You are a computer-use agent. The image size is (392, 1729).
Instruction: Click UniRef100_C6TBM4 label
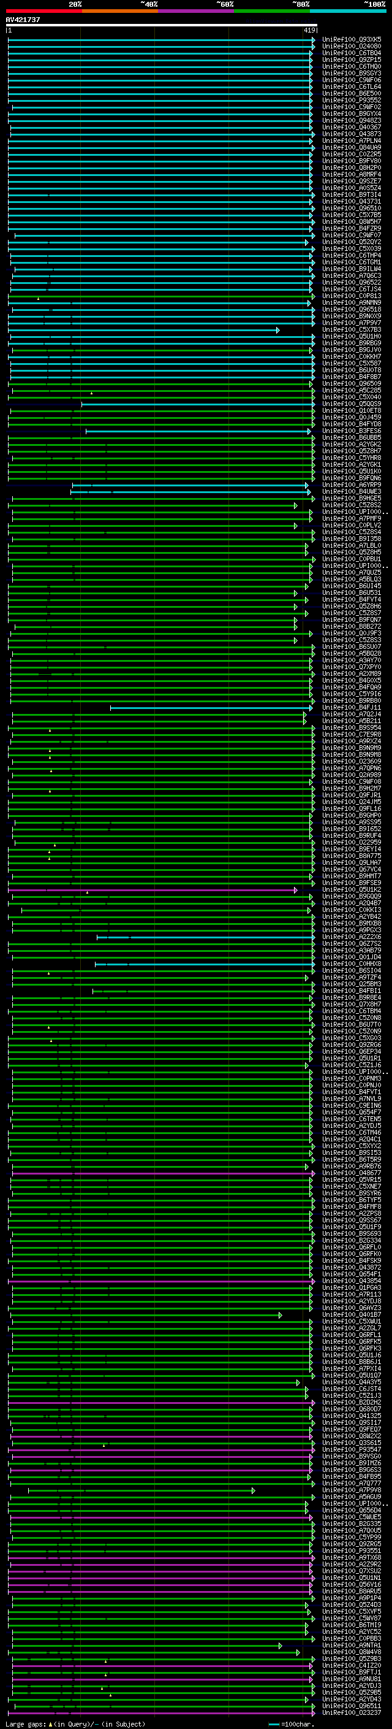pyautogui.click(x=352, y=1011)
